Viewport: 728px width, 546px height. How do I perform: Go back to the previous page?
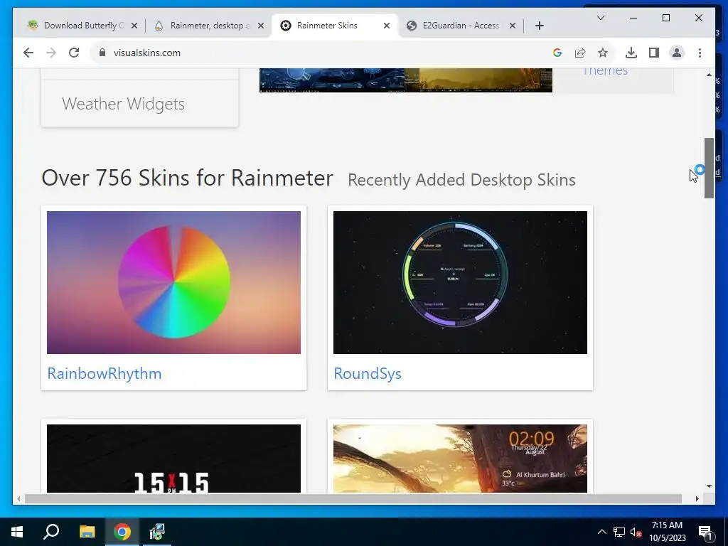(x=28, y=53)
